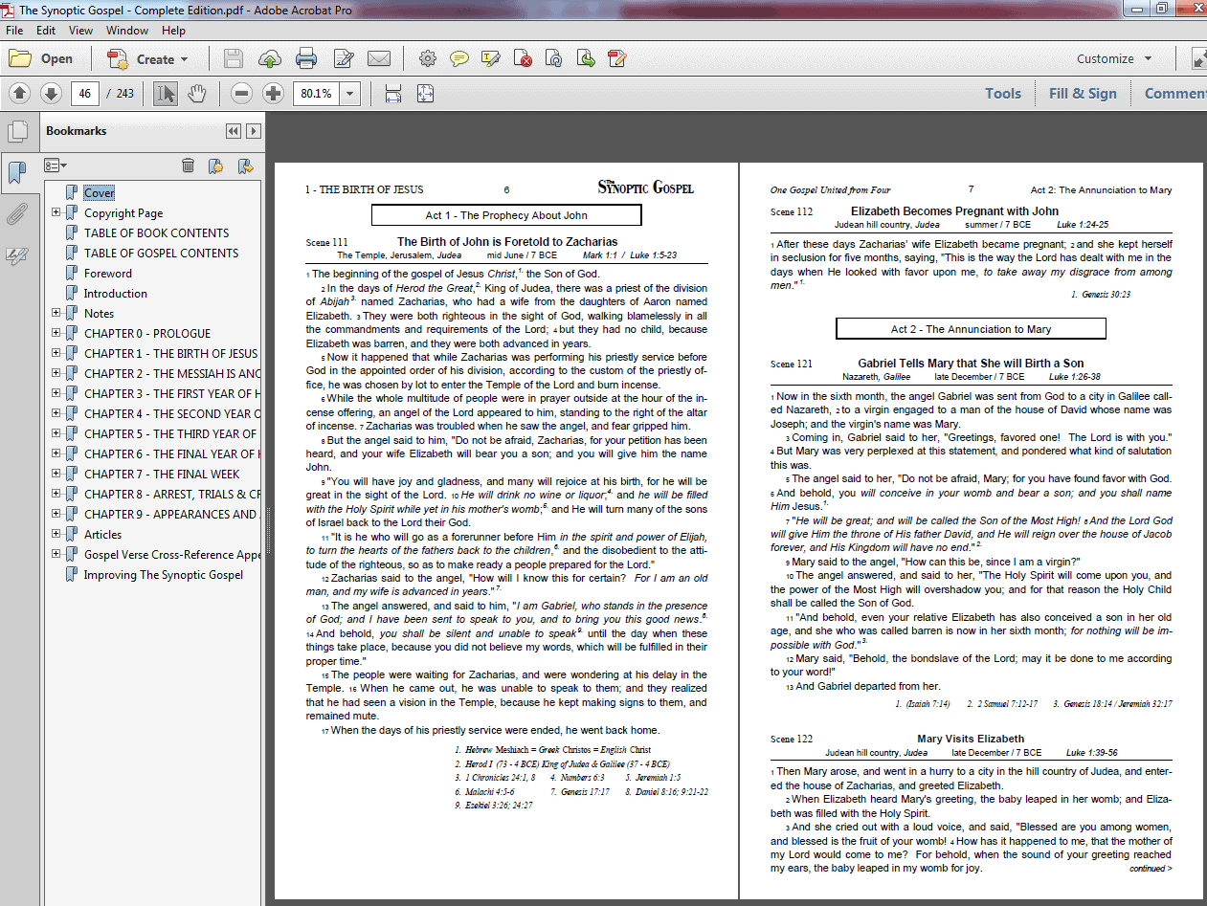Screen dimensions: 1207x906
Task: Expand CHAPTER 7 - THE FINAL WEEK
Action: coord(56,475)
